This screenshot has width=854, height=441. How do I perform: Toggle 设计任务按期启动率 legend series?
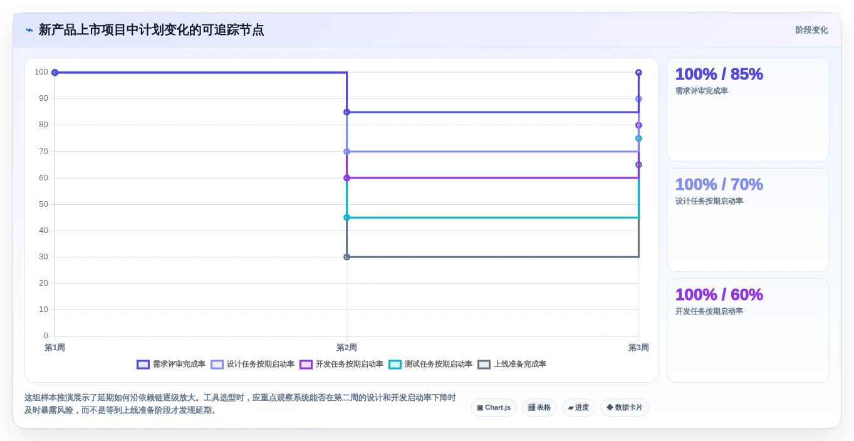[253, 365]
